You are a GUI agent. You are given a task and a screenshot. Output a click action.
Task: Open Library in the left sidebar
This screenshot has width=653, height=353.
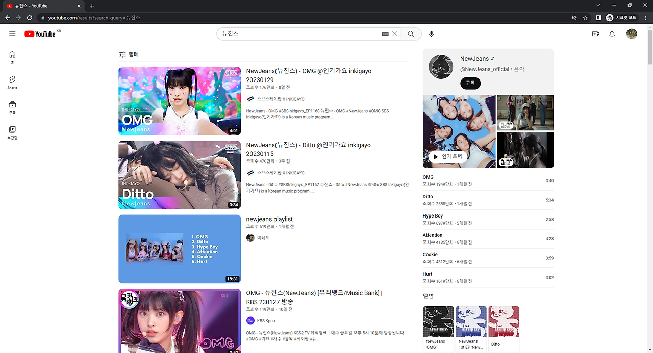click(12, 132)
